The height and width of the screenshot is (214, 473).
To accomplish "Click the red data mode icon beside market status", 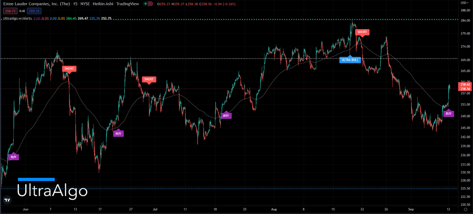I will tap(151, 4).
